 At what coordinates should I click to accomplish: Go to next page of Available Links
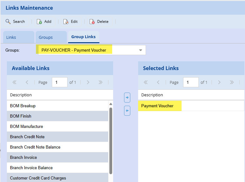(x=88, y=82)
